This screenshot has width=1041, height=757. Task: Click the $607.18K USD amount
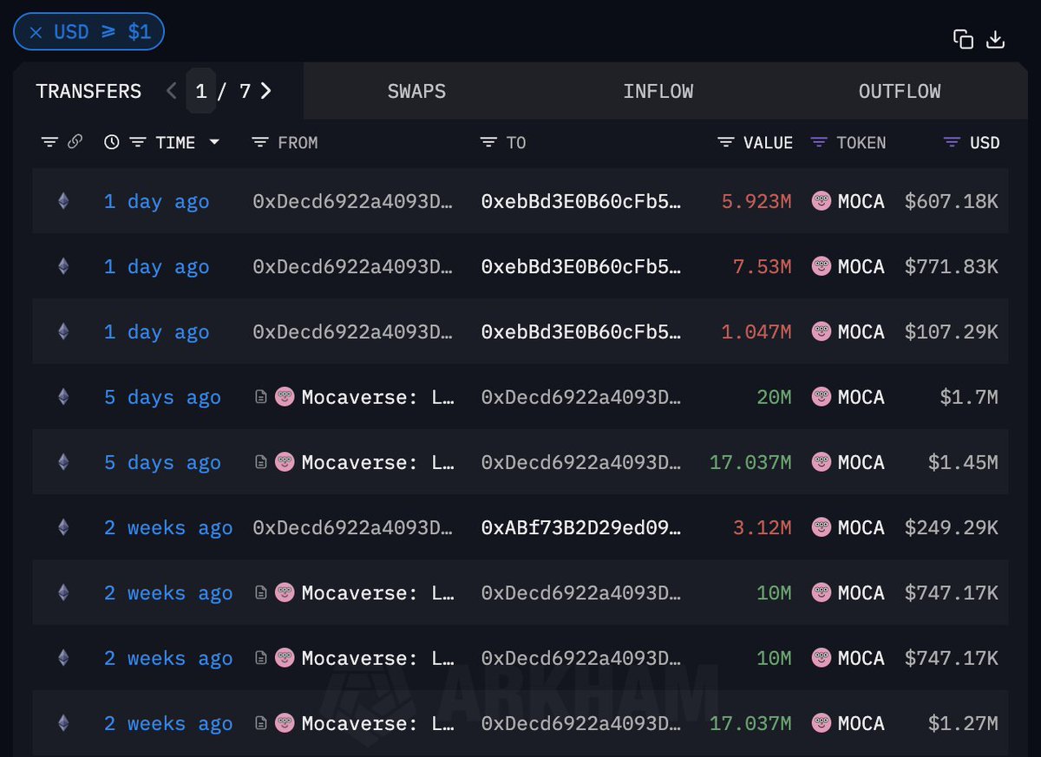952,201
